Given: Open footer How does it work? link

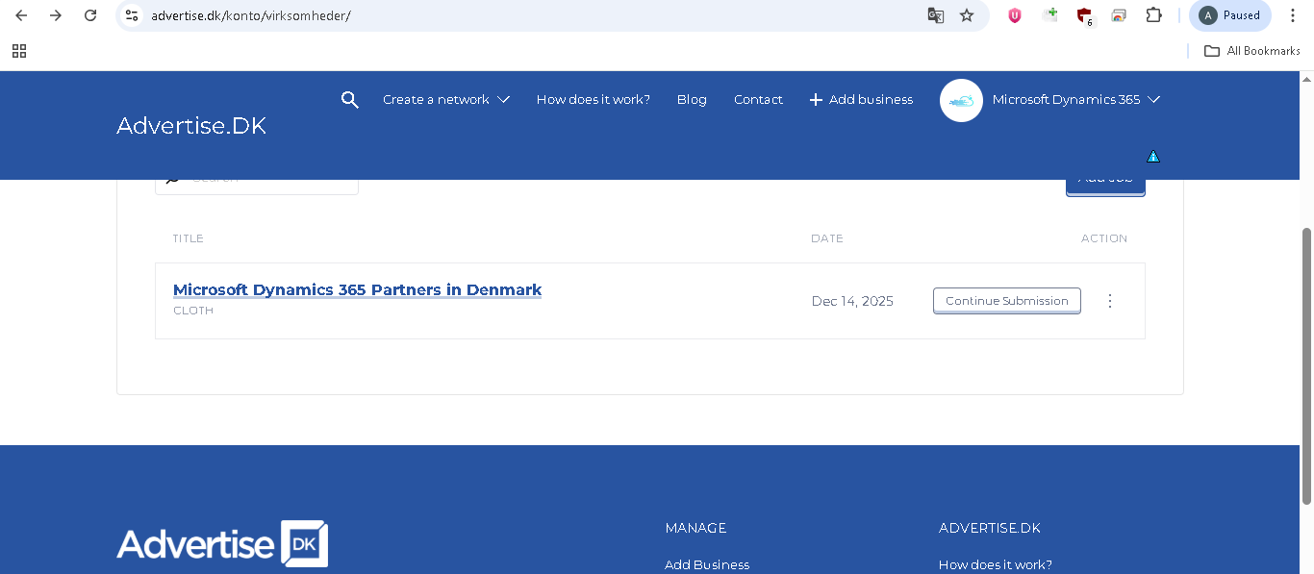Looking at the screenshot, I should click(x=996, y=564).
